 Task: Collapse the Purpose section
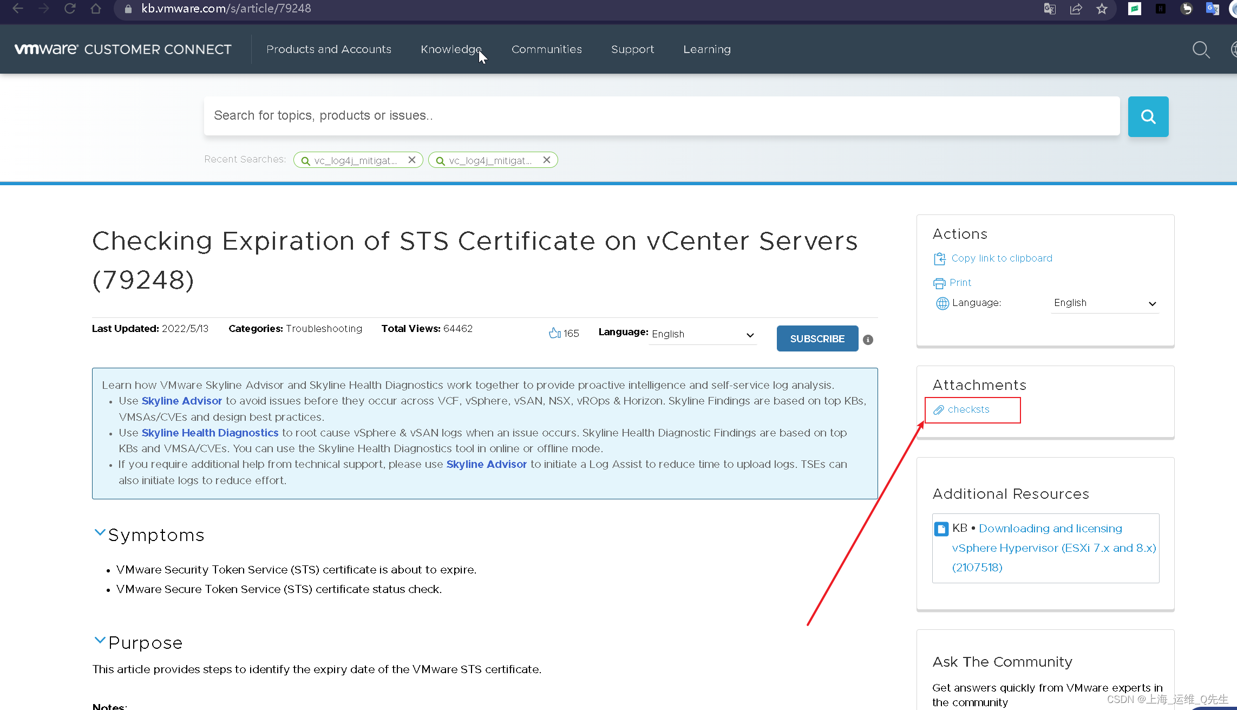100,641
